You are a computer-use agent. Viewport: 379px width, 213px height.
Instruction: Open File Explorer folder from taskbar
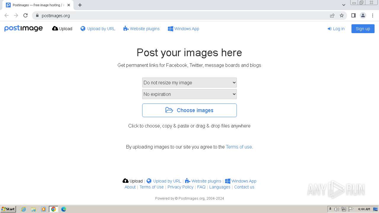pyautogui.click(x=33, y=209)
